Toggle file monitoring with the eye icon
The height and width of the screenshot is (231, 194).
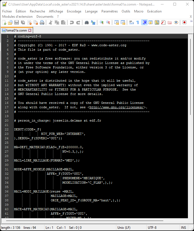coord(176,22)
